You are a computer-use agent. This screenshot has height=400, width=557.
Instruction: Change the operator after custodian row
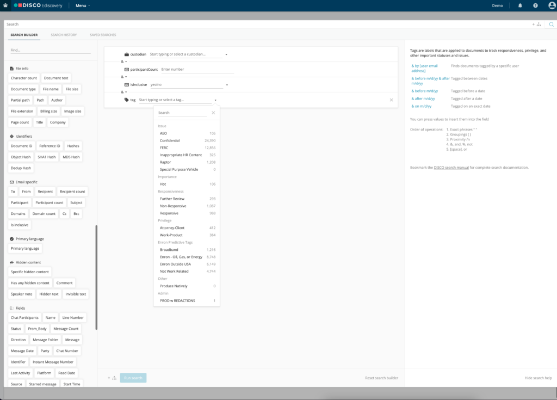pos(124,62)
